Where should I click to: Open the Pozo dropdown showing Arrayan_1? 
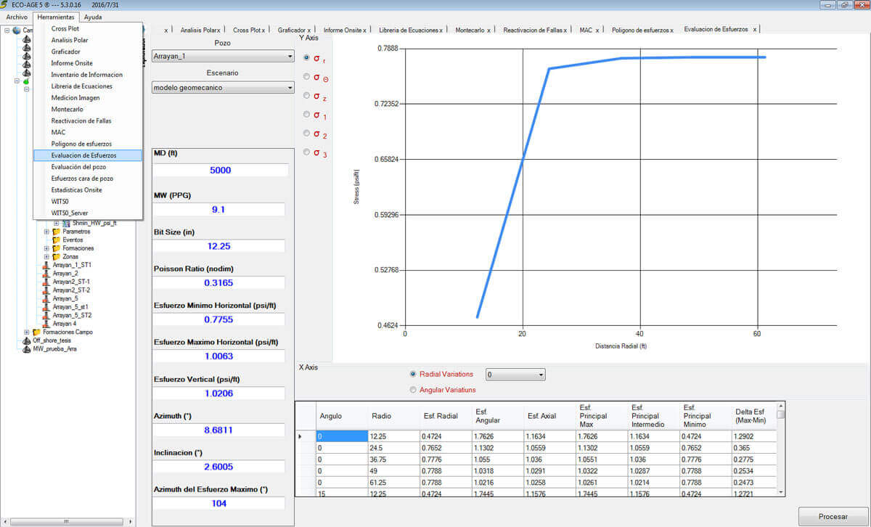pyautogui.click(x=223, y=56)
